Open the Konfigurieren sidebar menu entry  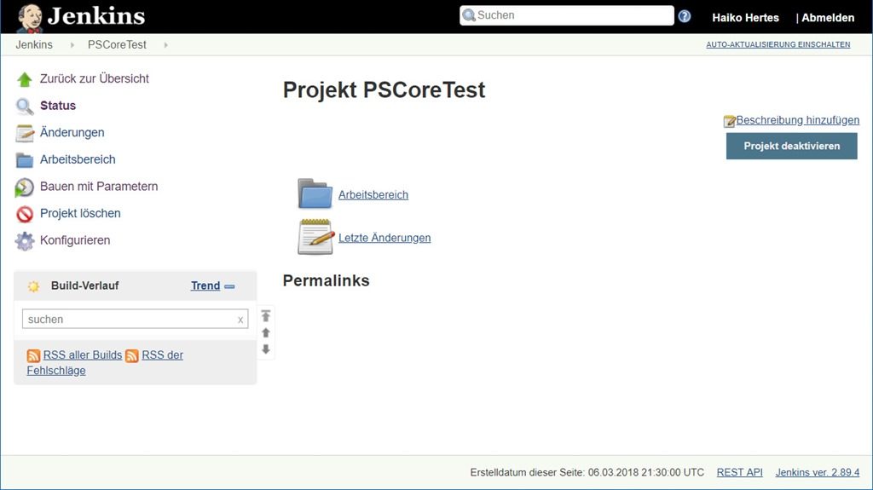(75, 240)
